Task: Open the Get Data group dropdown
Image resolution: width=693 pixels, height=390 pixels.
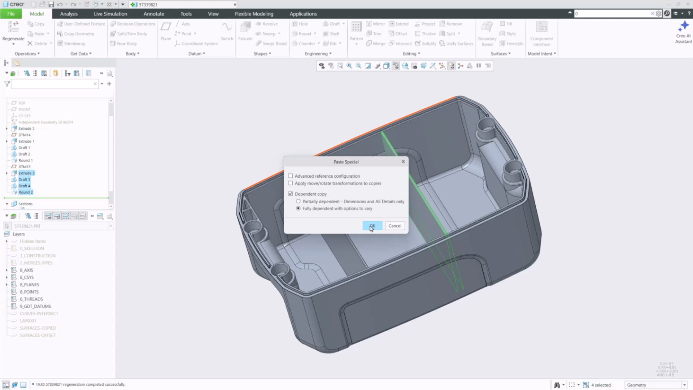Action: point(81,53)
